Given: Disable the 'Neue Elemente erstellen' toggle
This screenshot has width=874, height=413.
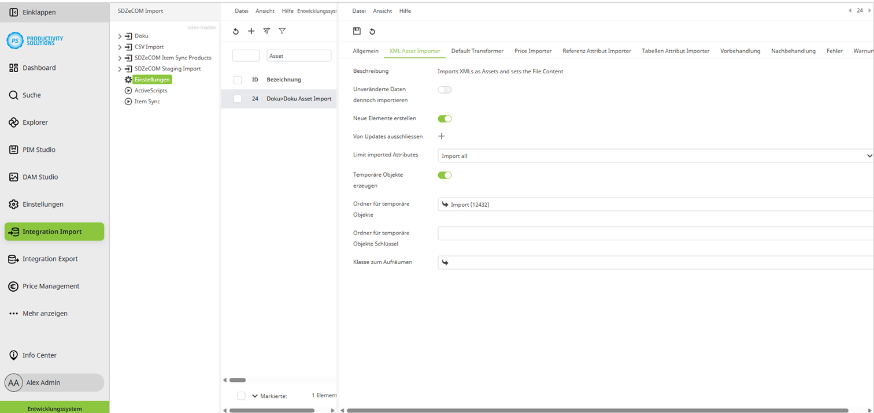Looking at the screenshot, I should point(445,118).
